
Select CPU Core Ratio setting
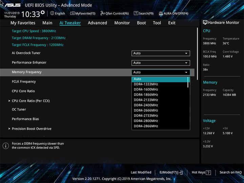coord(23,91)
